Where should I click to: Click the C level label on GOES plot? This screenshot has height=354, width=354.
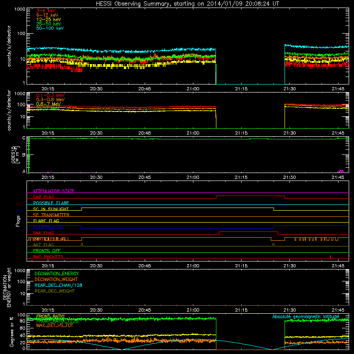click(24, 138)
